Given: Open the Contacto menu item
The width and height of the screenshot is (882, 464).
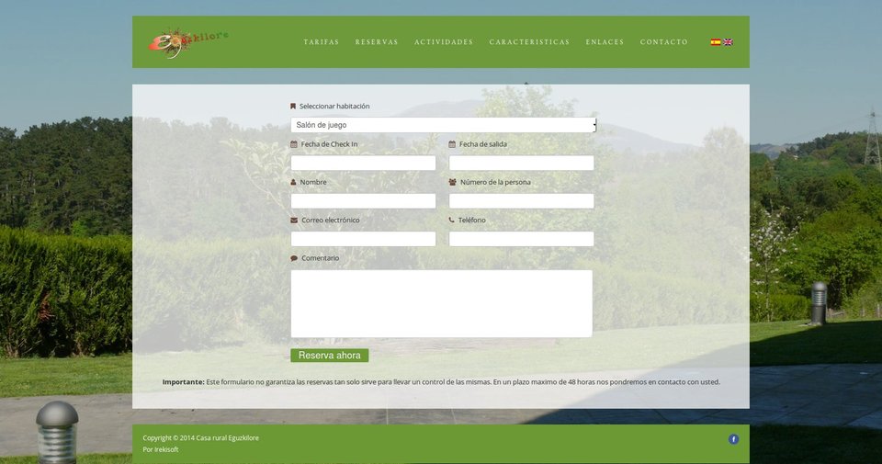Looking at the screenshot, I should 663,42.
